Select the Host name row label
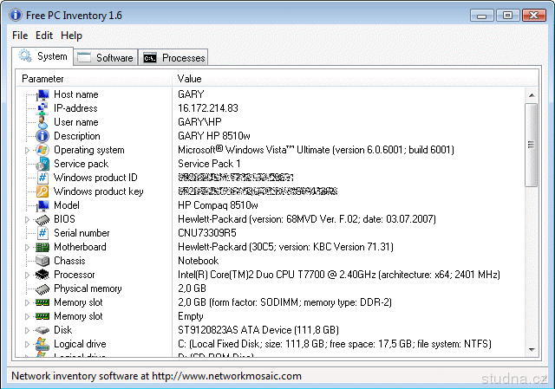This screenshot has width=555, height=389. coord(75,94)
